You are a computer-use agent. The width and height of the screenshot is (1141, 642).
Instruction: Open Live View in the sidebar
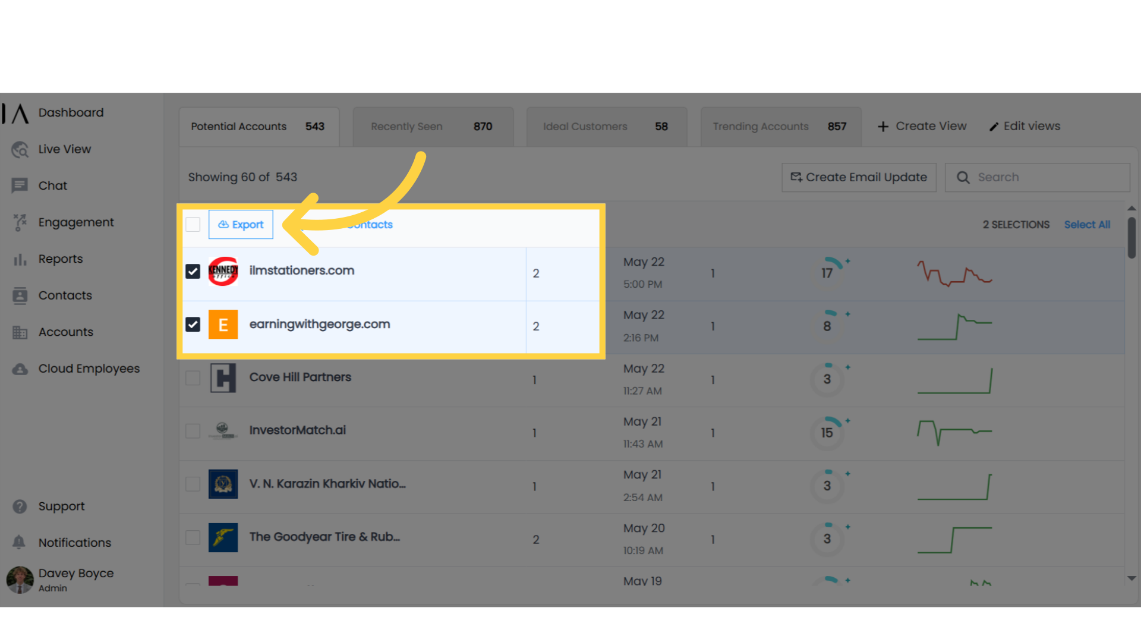[x=64, y=149]
